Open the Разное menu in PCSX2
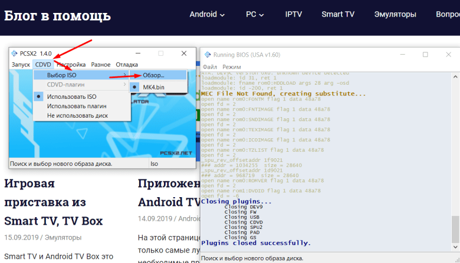Screen dimensions: 460x263 [x=101, y=64]
